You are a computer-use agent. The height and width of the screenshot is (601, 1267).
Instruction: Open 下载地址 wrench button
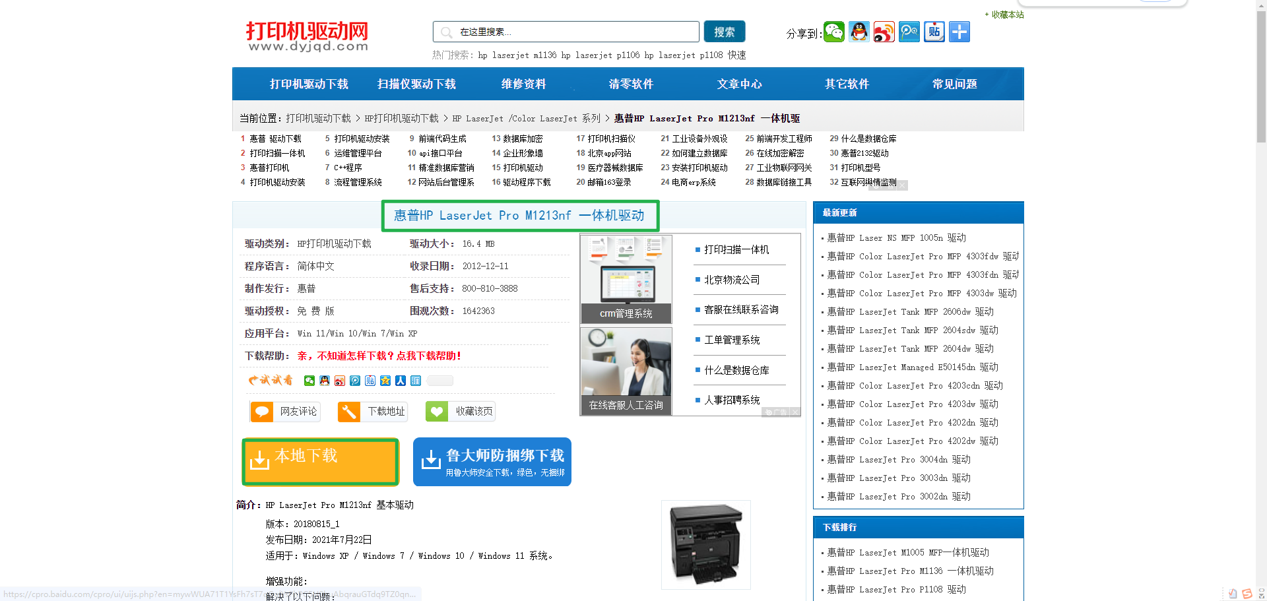point(373,412)
